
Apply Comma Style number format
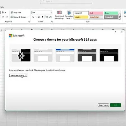pos(43,17)
